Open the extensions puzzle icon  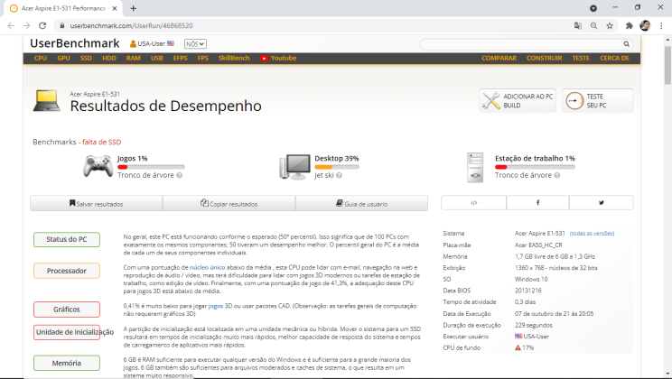630,25
